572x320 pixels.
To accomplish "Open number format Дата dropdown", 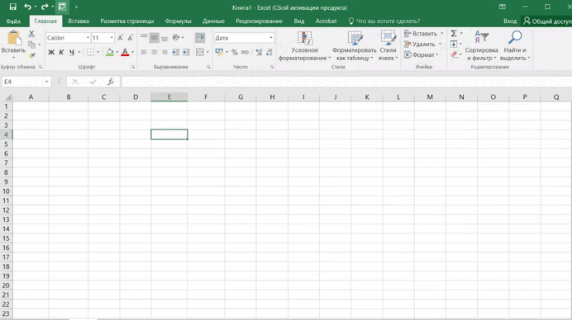I will click(x=270, y=38).
